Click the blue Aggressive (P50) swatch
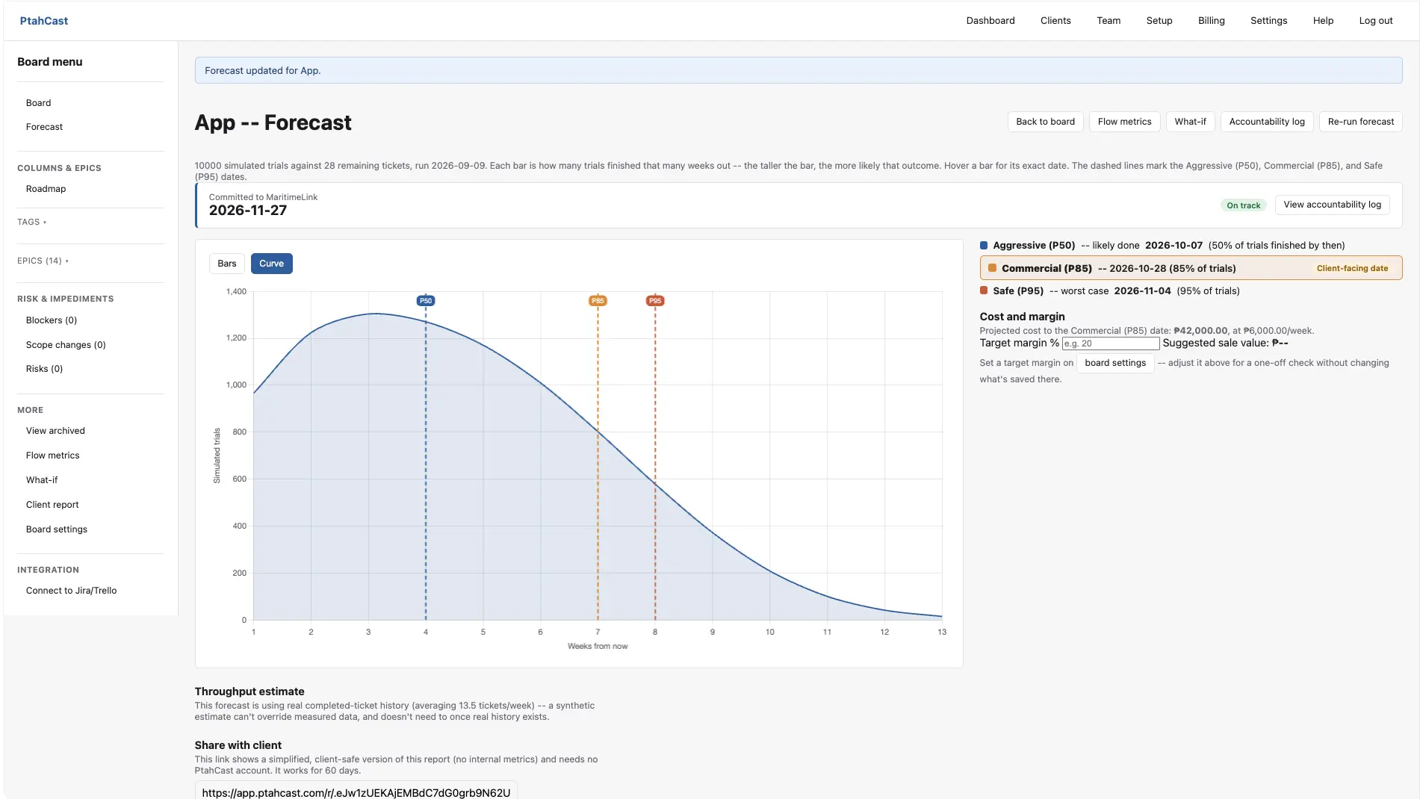The height and width of the screenshot is (799, 1420). 984,245
